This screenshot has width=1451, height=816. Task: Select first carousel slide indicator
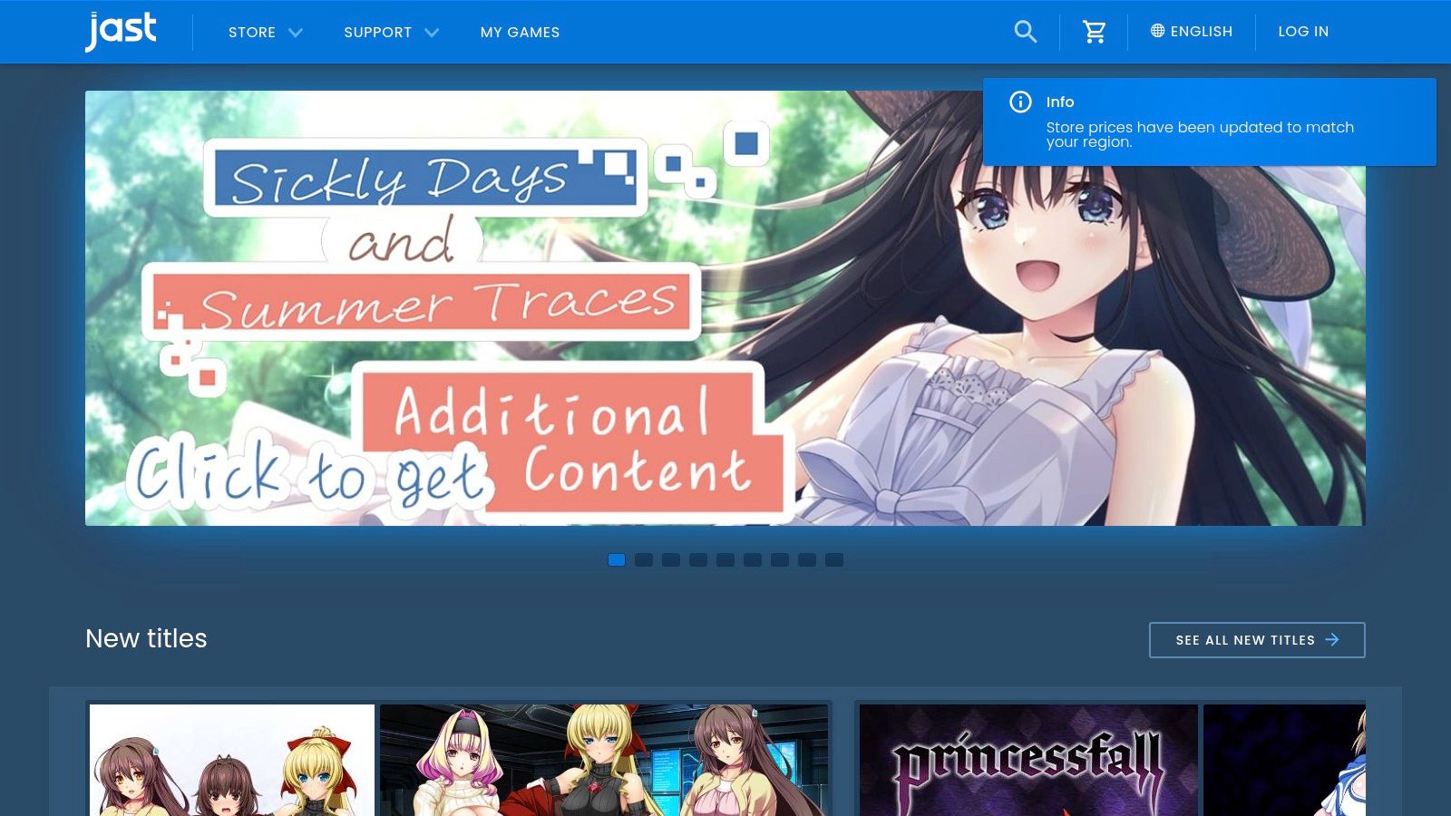[x=617, y=559]
